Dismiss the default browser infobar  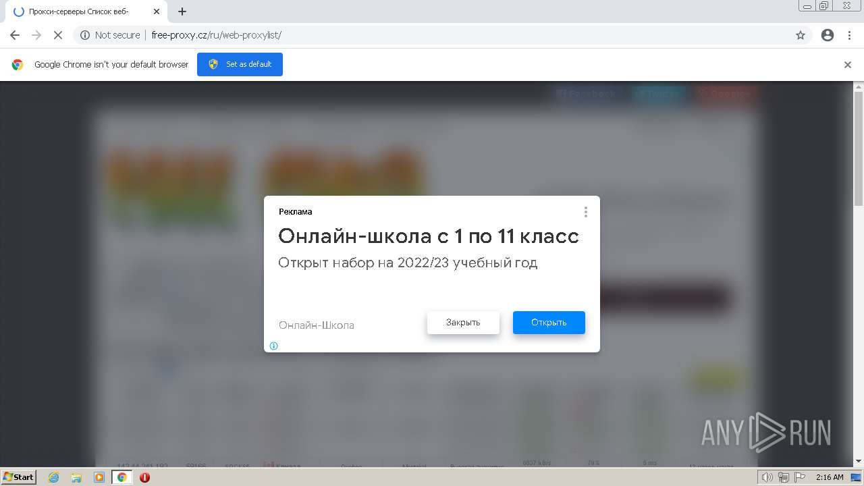848,65
